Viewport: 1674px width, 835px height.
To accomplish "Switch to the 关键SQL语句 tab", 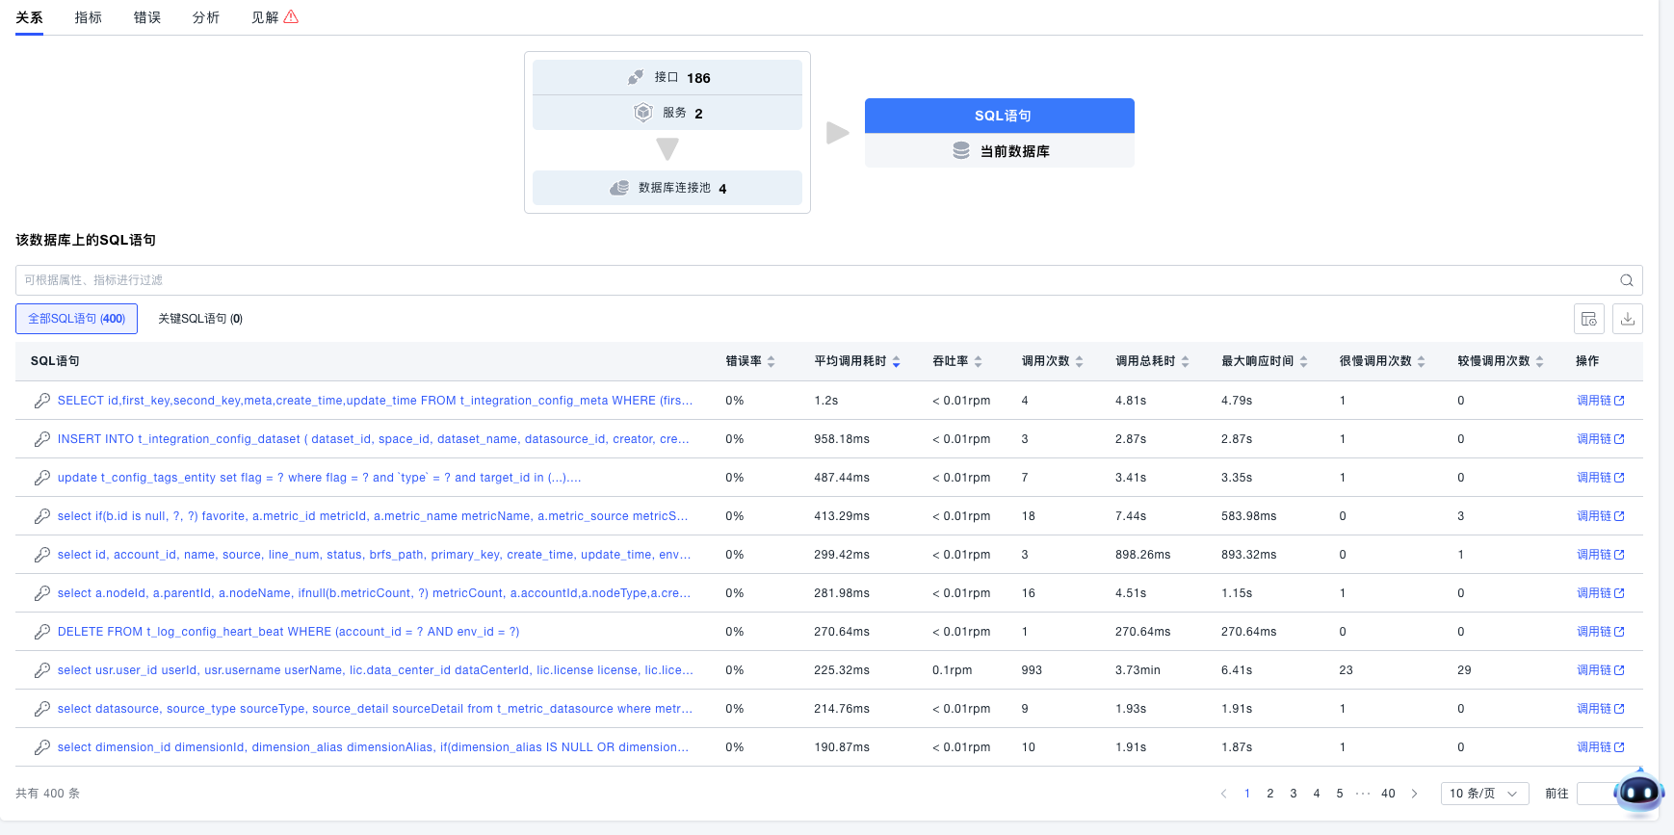I will point(199,319).
